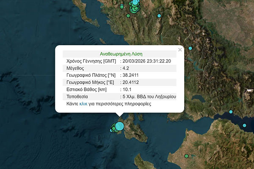Click the cyan marker on the gulf's northern shore
The image size is (254, 169).
[231, 112]
